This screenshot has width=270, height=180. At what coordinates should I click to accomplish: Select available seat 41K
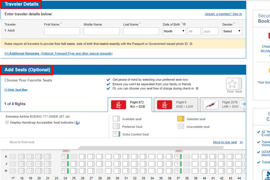pyautogui.click(x=213, y=157)
